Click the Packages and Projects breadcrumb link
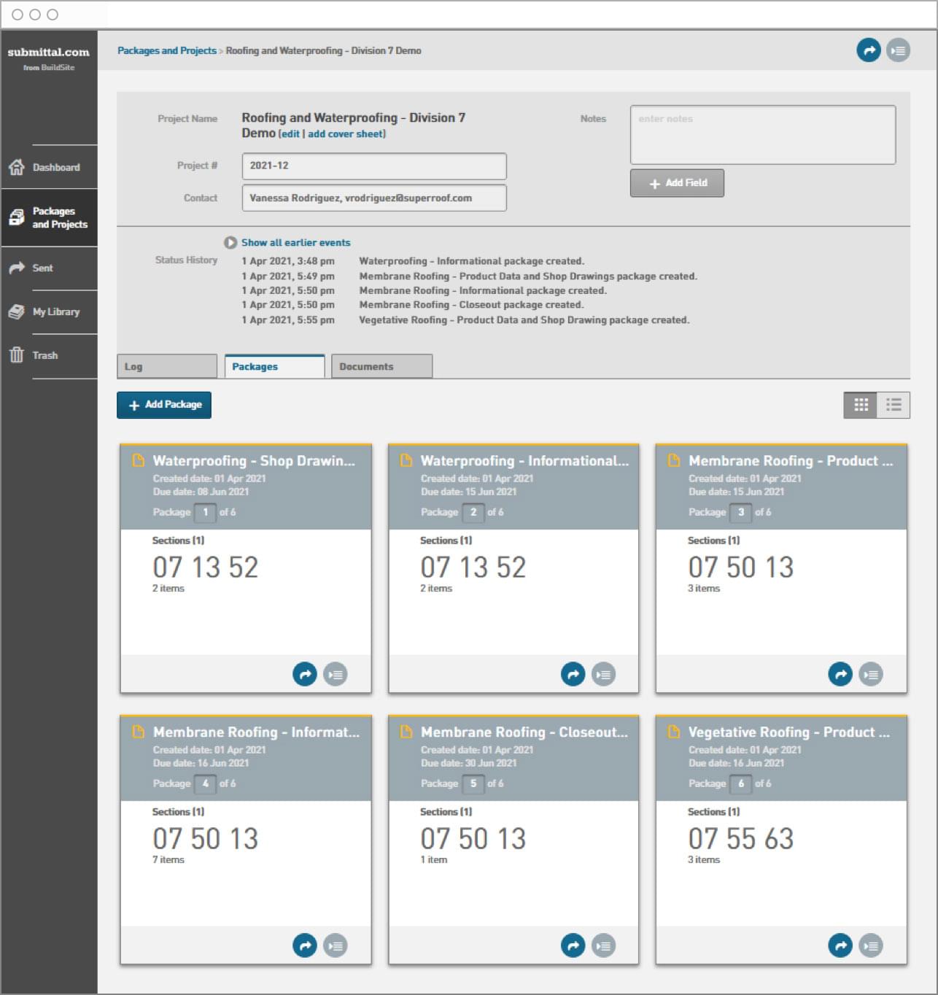 coord(166,51)
